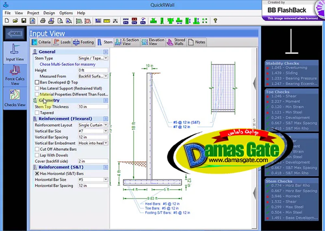Uncheck Has Horizontal (S&T) Bars

tap(37, 173)
